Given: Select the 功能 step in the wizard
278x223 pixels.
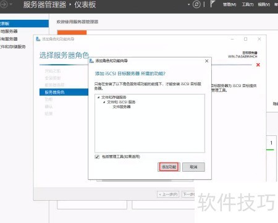Looking at the screenshot, I should [49, 99].
